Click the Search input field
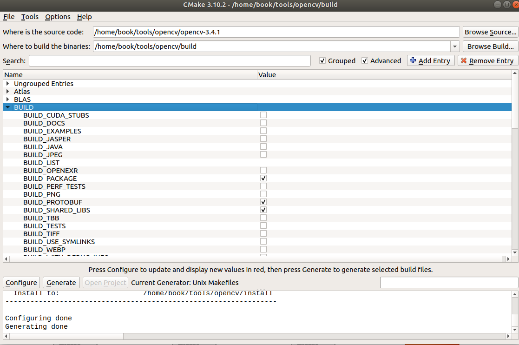The height and width of the screenshot is (345, 519). (x=170, y=60)
